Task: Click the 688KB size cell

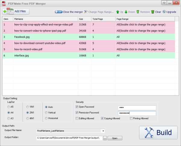Action: point(85,37)
